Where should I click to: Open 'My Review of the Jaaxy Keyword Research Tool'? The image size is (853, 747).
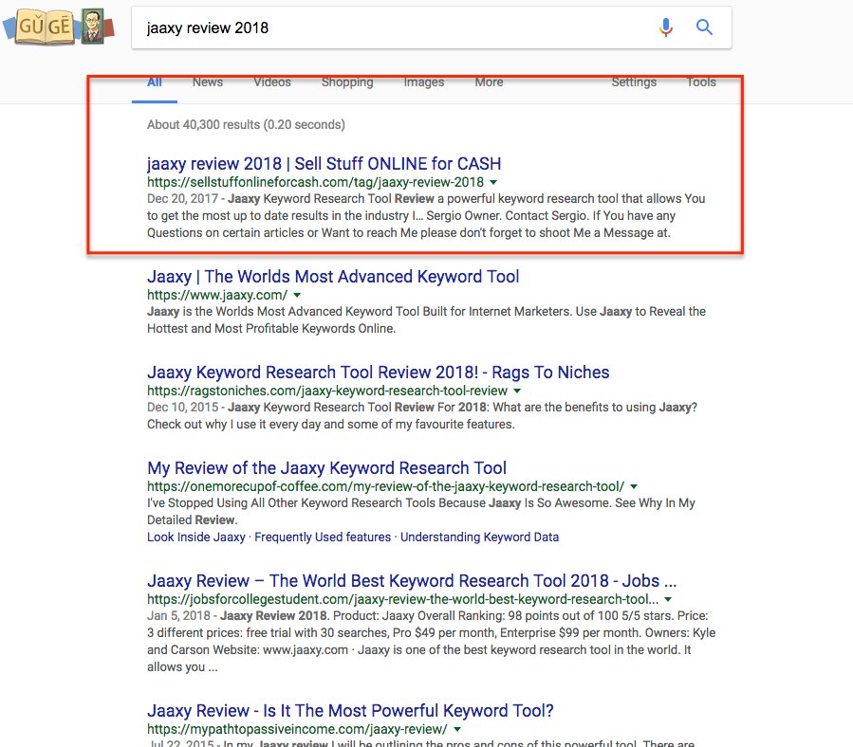tap(326, 468)
